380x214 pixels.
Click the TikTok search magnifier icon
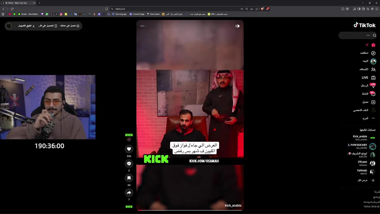click(374, 35)
